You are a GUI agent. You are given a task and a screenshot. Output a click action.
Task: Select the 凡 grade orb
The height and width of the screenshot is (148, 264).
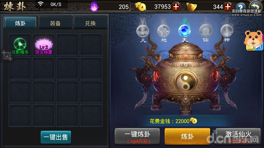point(143,31)
